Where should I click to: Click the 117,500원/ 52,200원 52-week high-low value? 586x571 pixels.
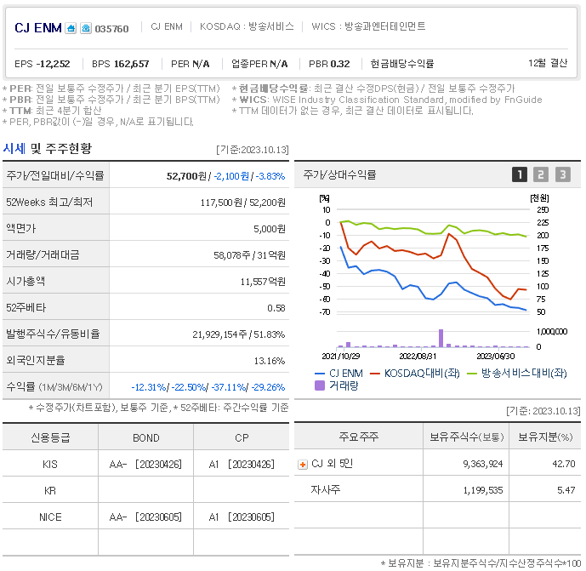click(243, 203)
